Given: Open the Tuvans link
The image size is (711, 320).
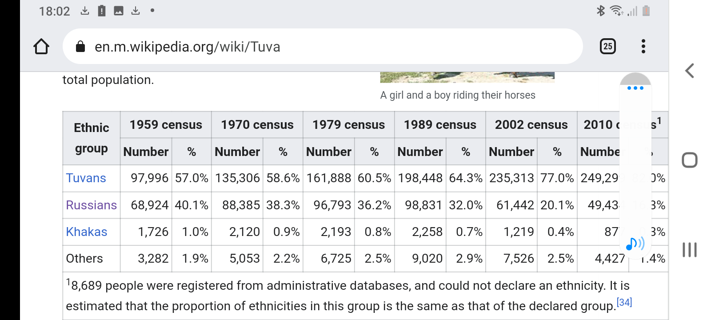Looking at the screenshot, I should tap(86, 178).
